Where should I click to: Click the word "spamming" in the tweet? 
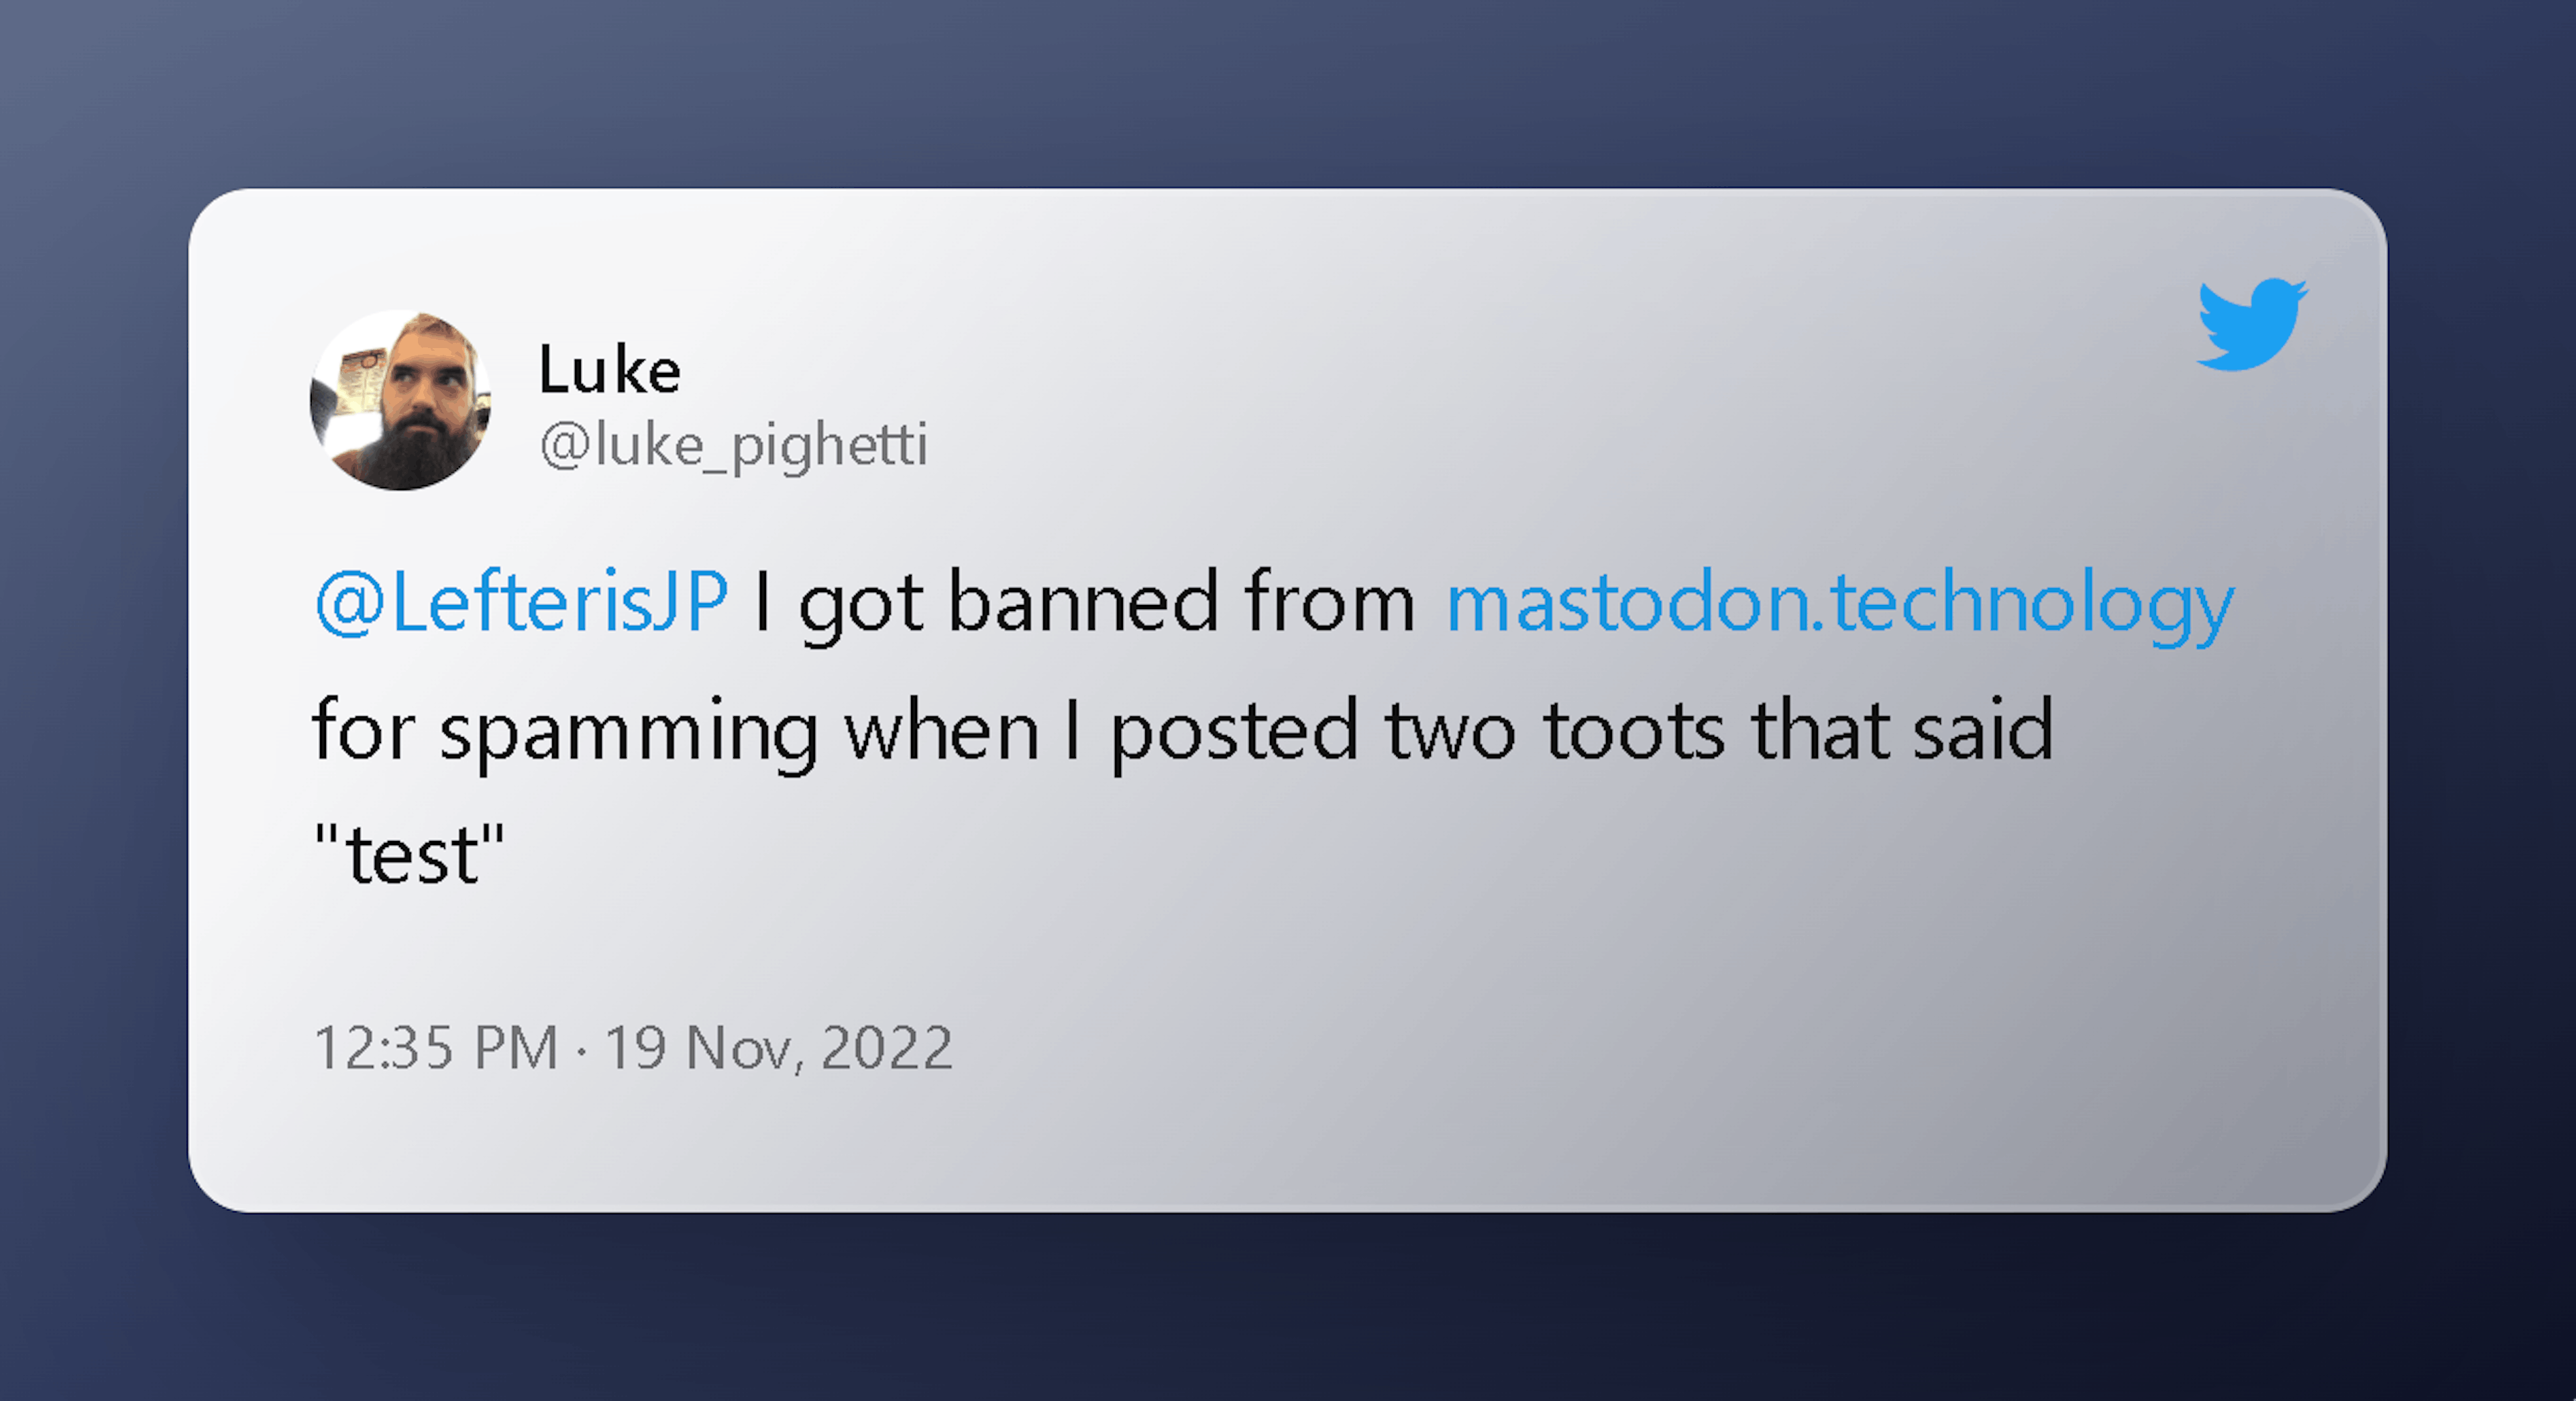point(628,732)
